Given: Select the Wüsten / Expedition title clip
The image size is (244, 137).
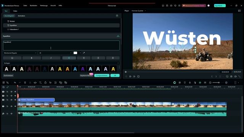Looking at the screenshot, I should 36,100.
